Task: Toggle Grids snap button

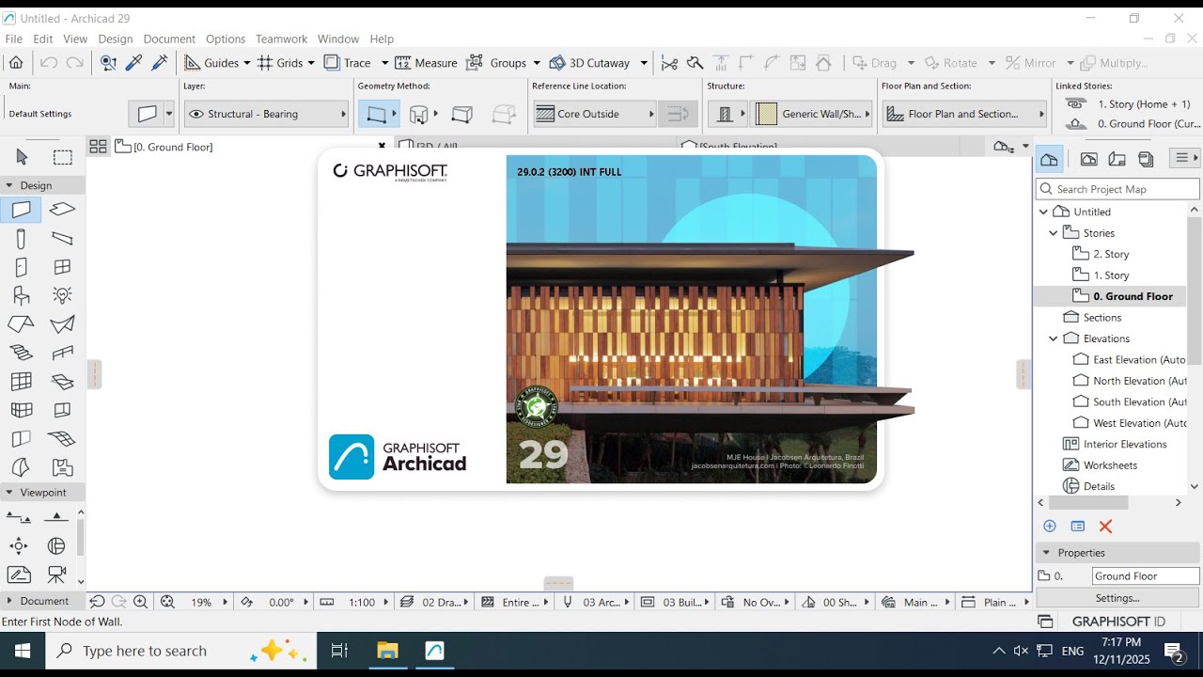Action: click(280, 63)
